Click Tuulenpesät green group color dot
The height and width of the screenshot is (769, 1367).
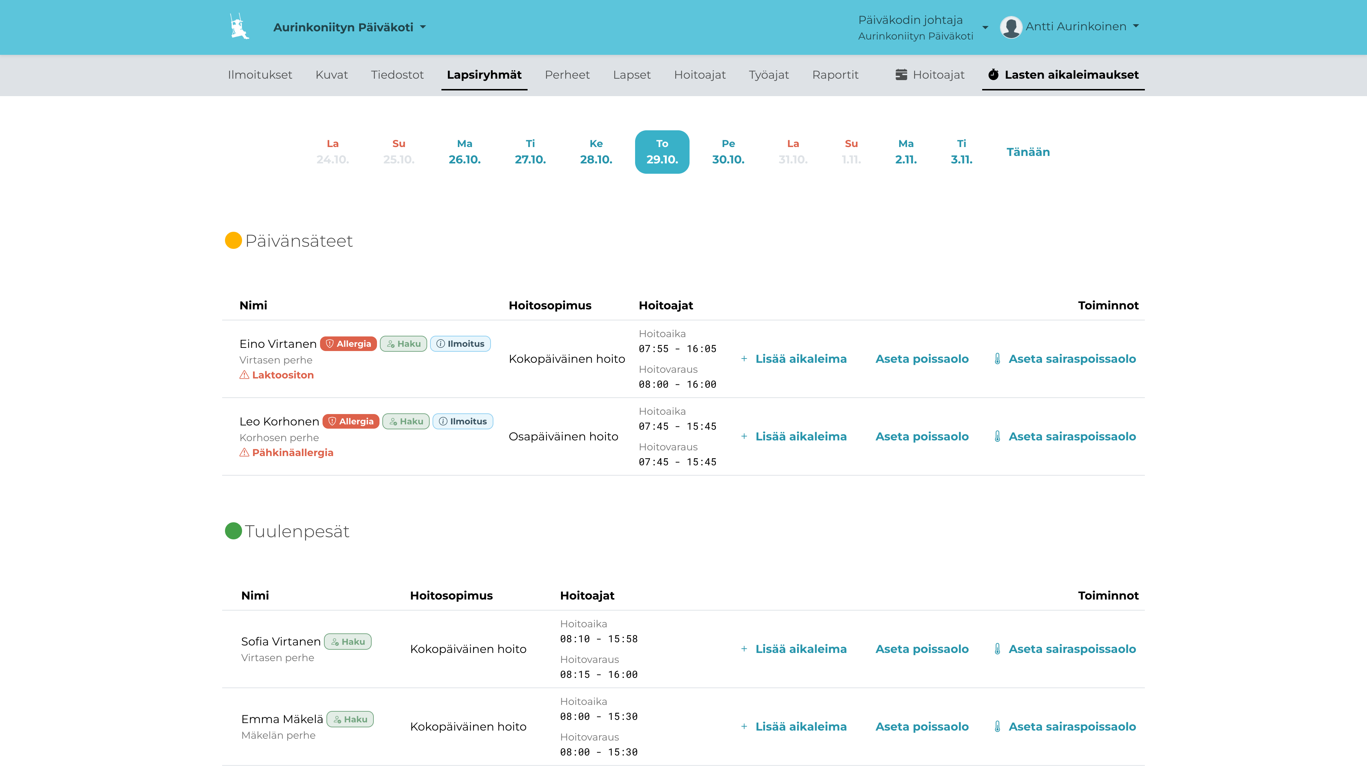coord(233,531)
